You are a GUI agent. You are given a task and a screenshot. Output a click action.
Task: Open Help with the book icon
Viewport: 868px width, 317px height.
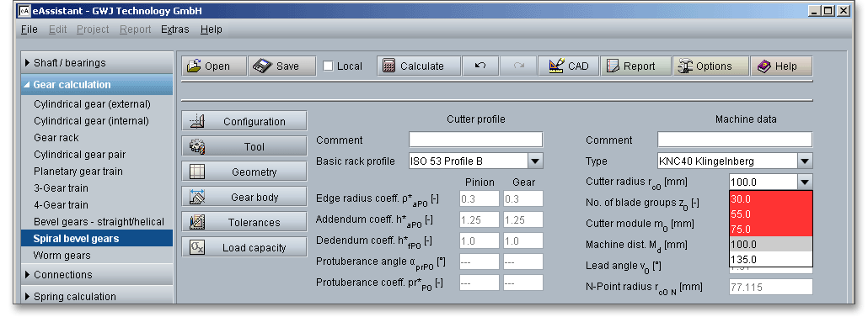[x=781, y=66]
